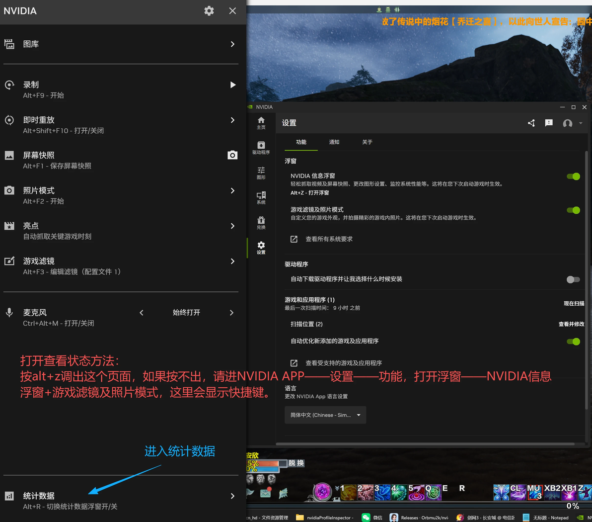Click the butterfly skill icon marked ~
The width and height of the screenshot is (592, 522).
click(x=502, y=492)
